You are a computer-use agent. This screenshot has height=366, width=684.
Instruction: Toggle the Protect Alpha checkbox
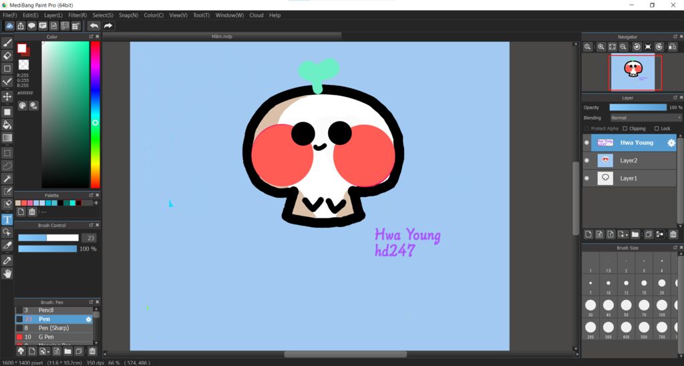tap(586, 129)
